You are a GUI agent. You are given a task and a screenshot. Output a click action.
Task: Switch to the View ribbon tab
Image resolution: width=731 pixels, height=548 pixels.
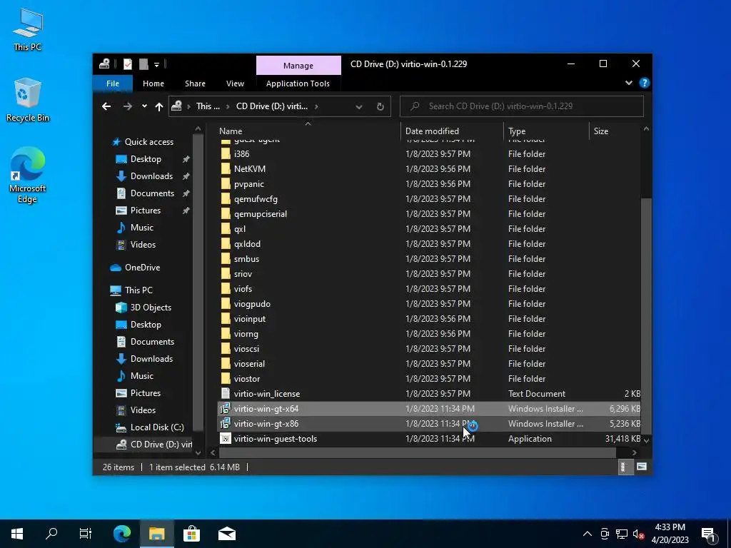tap(235, 83)
